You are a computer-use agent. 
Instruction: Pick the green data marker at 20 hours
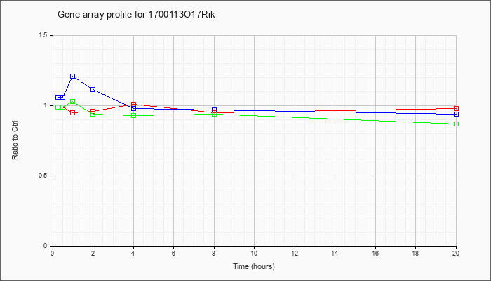coord(456,124)
